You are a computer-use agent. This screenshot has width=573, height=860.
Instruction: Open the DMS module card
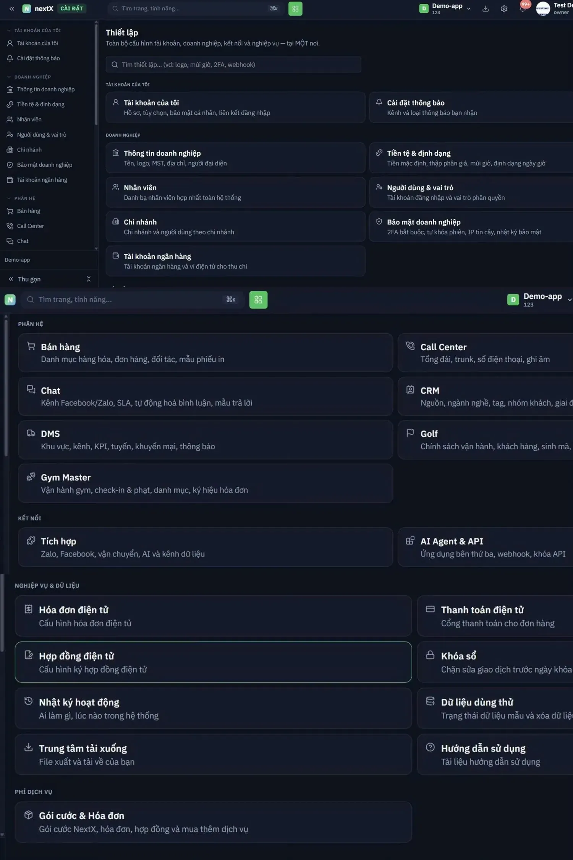206,440
